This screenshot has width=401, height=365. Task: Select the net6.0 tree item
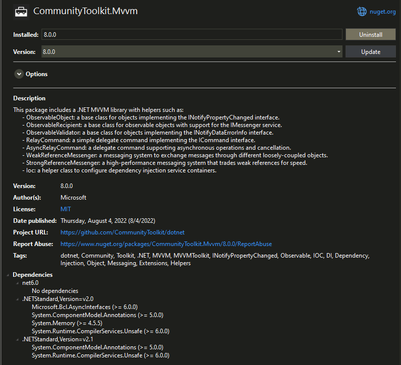click(30, 283)
